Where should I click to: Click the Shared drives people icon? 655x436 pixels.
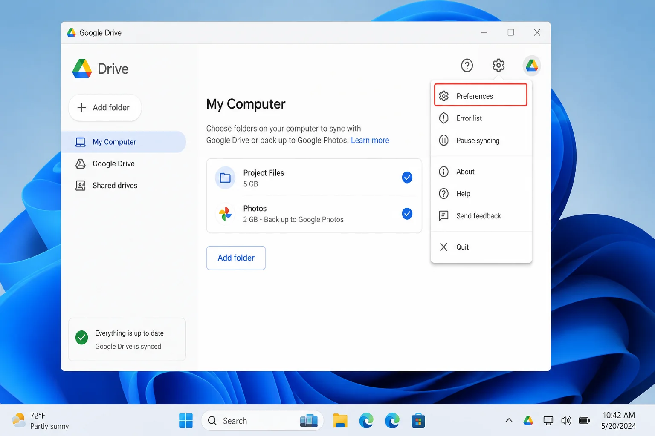coord(80,186)
